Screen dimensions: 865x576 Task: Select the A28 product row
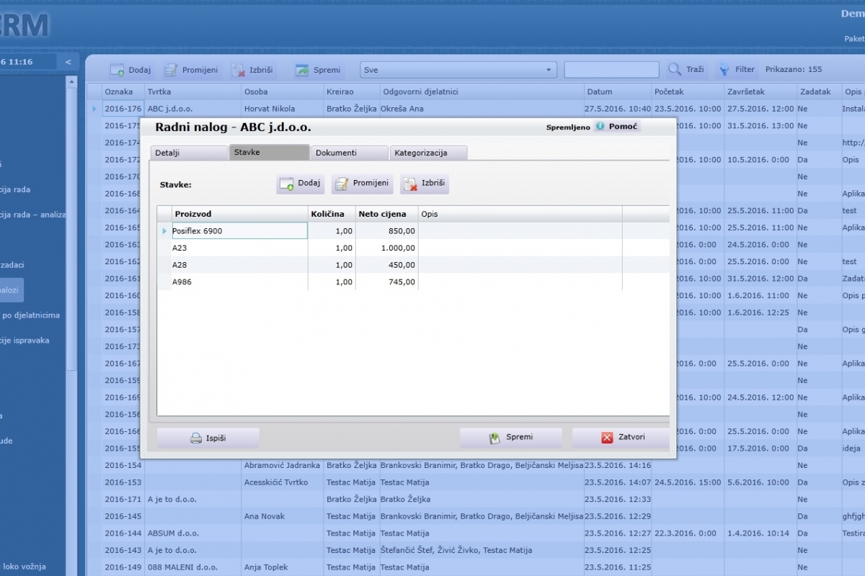coord(413,265)
